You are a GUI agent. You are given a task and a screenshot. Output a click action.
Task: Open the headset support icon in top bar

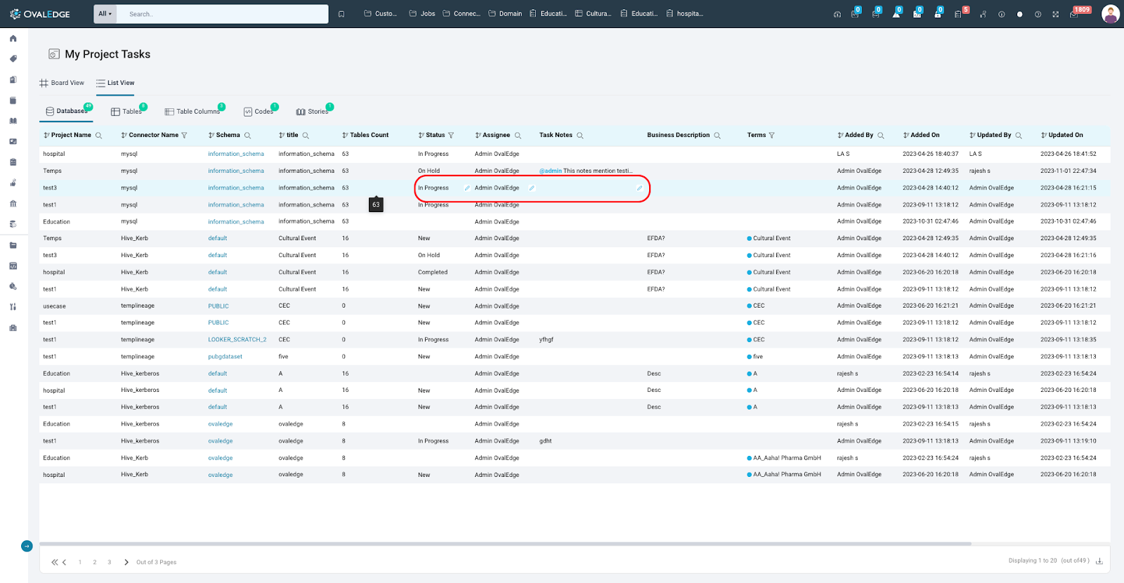pyautogui.click(x=837, y=14)
